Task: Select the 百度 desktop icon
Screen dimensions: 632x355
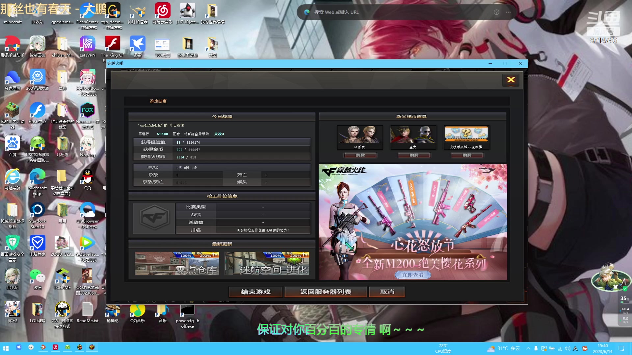Action: tap(13, 146)
